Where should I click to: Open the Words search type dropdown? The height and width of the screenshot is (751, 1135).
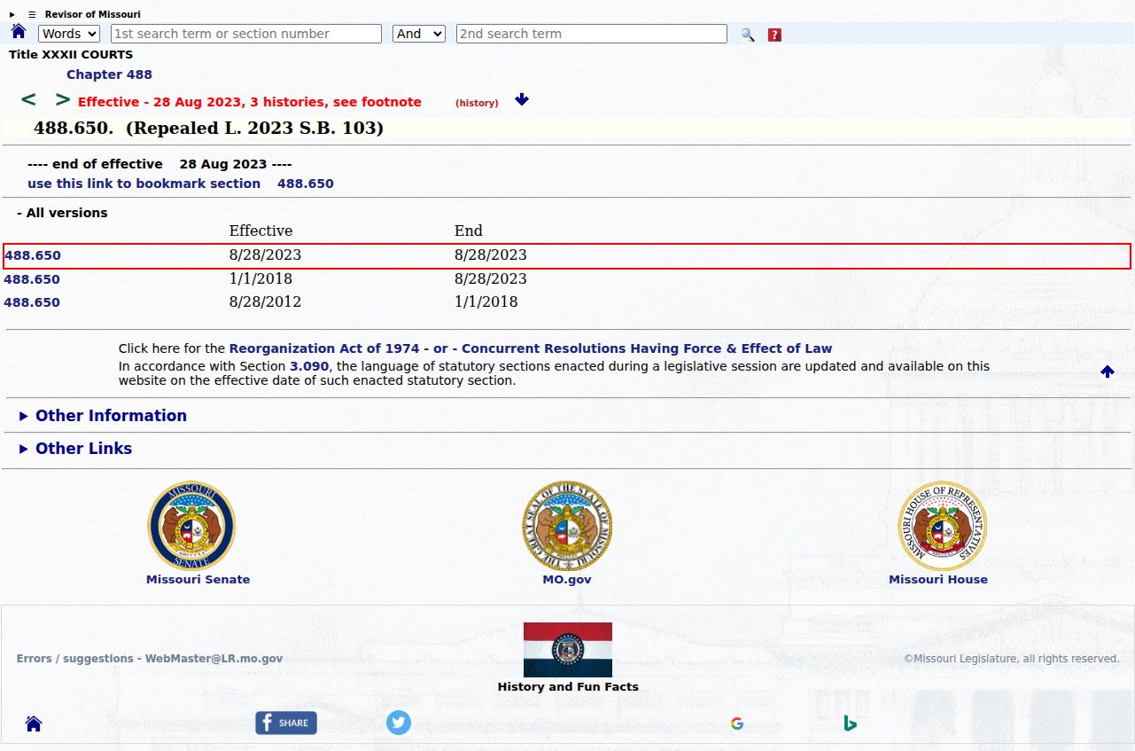click(69, 34)
